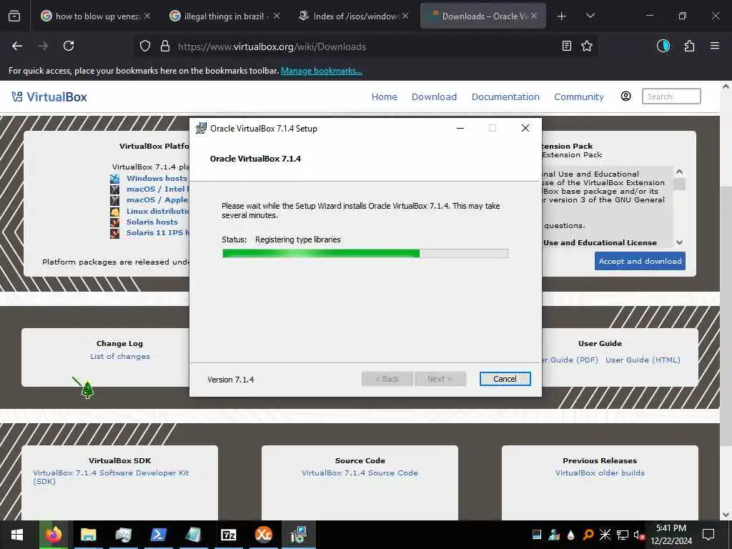This screenshot has height=549, width=732.
Task: Open the Home nav menu item
Action: (x=384, y=97)
